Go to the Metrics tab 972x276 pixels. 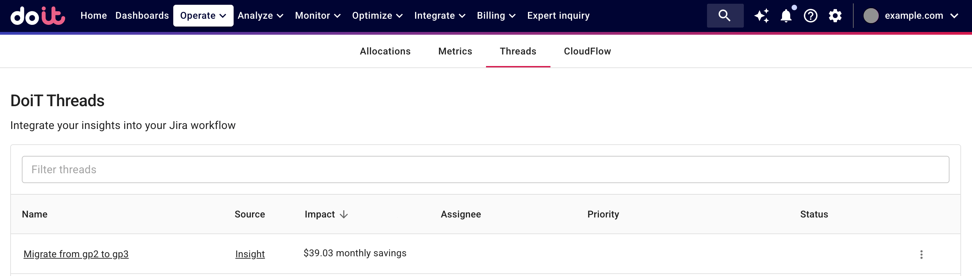tap(455, 51)
